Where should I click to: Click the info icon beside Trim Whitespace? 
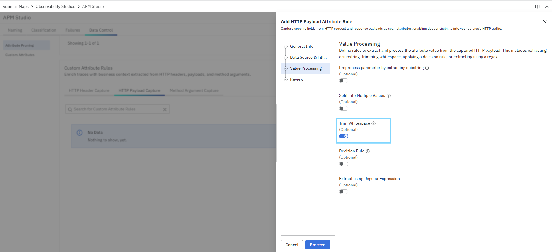pos(373,123)
